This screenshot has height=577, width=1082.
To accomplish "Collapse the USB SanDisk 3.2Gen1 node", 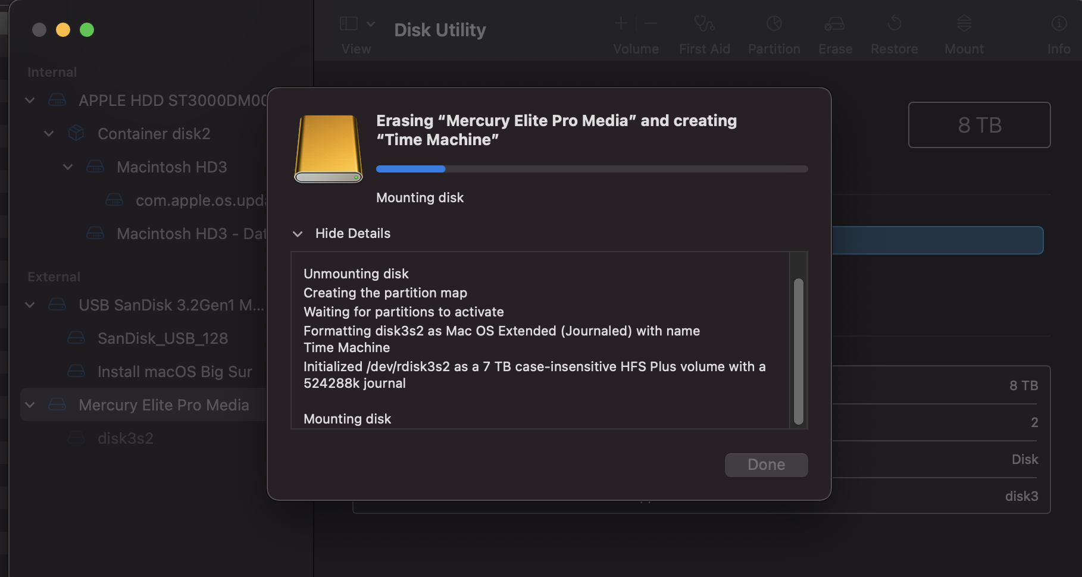I will point(30,305).
